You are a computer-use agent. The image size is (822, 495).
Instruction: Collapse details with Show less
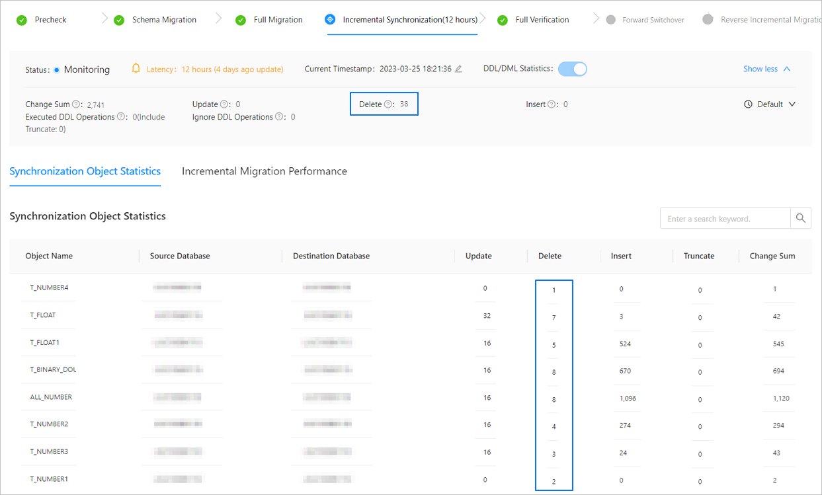point(766,69)
